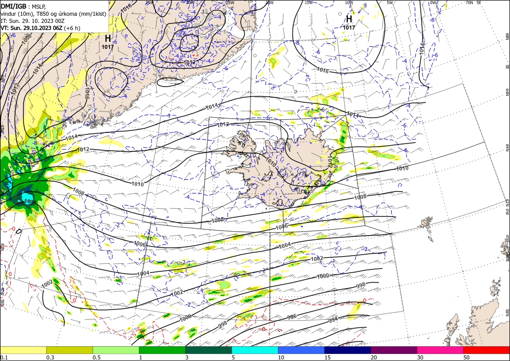Image resolution: width=510 pixels, height=361 pixels.
Task: Pick the cyan 5–10 legend swatch
Action: point(255,350)
